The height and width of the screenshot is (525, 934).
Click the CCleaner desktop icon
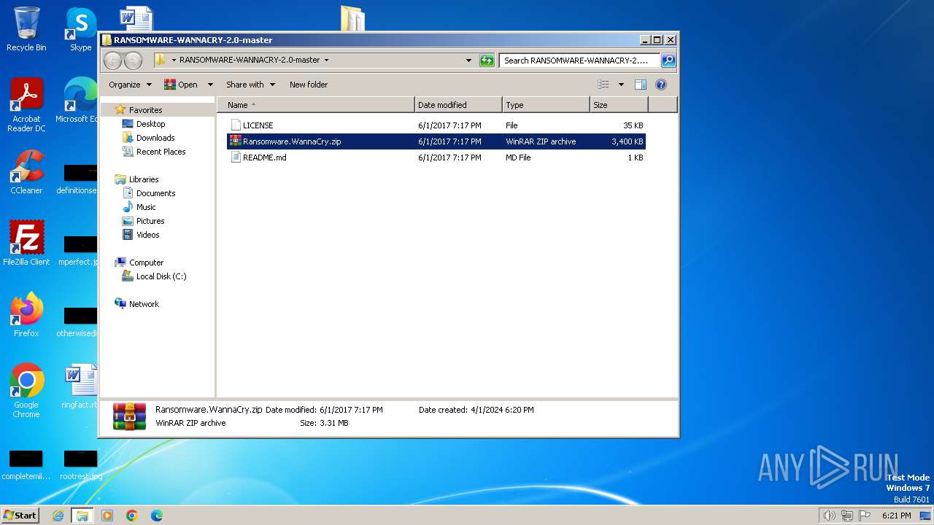(x=26, y=172)
